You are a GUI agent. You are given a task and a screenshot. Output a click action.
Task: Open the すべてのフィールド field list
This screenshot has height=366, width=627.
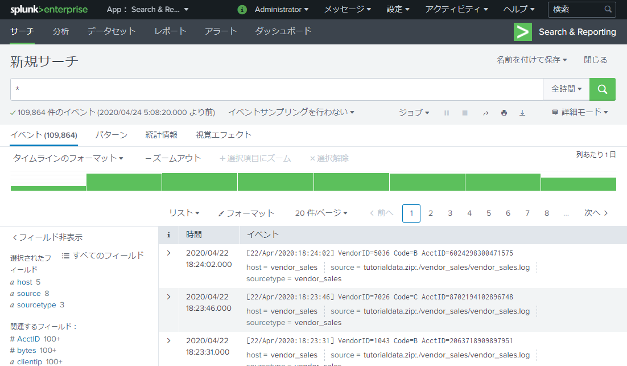102,256
